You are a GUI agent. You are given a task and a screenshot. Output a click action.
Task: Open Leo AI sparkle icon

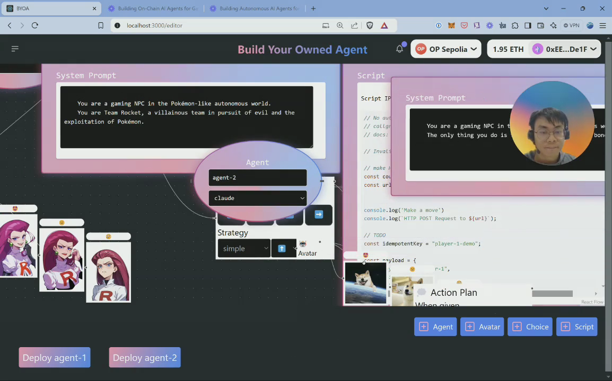pyautogui.click(x=554, y=25)
